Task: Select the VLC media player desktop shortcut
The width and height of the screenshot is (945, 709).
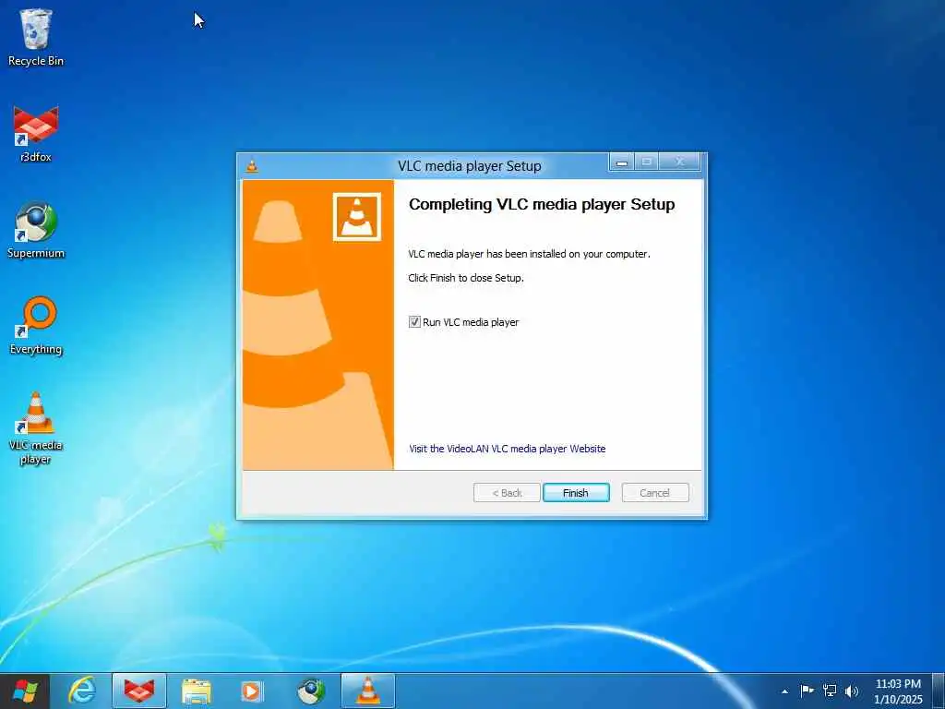Action: pyautogui.click(x=36, y=428)
